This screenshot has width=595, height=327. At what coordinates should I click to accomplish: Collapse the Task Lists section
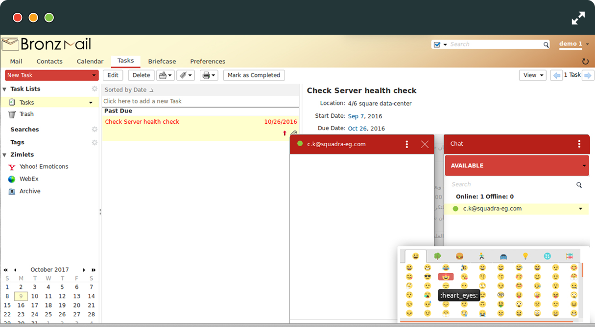[4, 89]
